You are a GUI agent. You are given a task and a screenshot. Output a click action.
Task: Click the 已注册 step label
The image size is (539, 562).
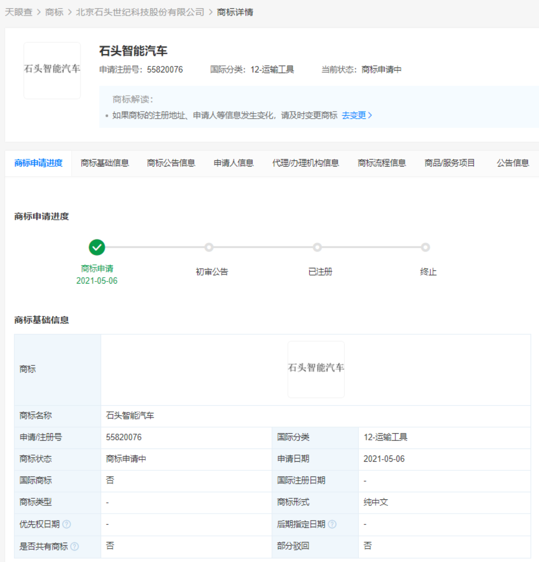[x=320, y=272]
